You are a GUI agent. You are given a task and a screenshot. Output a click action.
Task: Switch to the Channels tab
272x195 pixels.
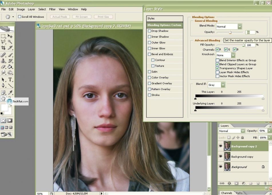(226, 193)
